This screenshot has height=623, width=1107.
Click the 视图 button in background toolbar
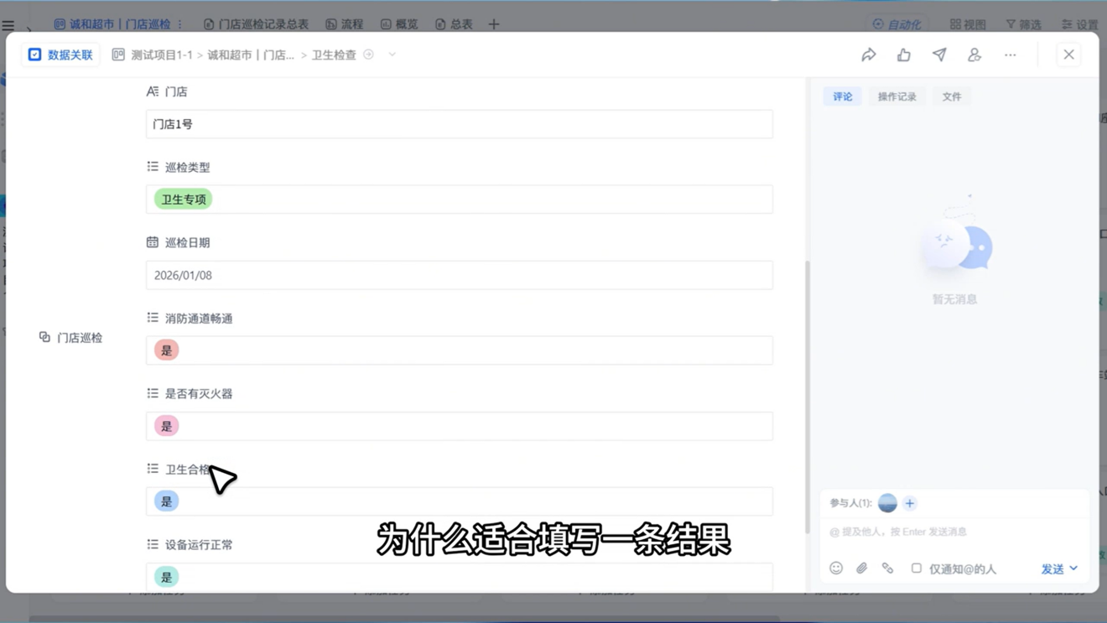click(968, 24)
